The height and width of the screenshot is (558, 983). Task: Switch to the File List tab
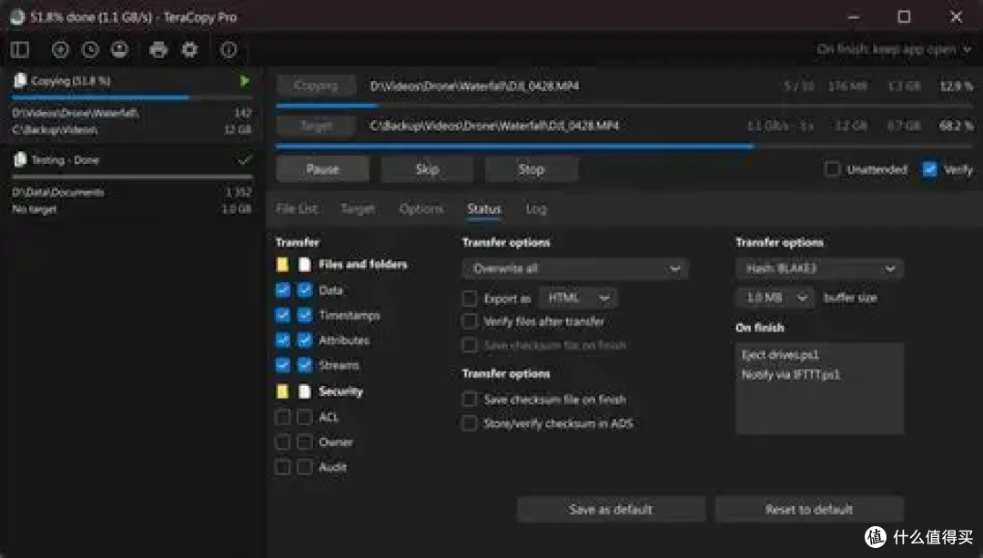(x=297, y=208)
